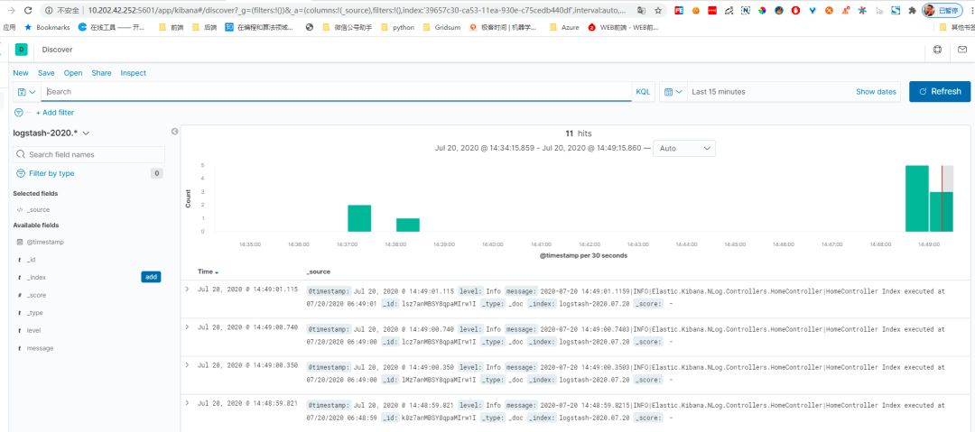Expand the 14:49:00.740 log row
This screenshot has height=432, width=975.
tap(187, 327)
